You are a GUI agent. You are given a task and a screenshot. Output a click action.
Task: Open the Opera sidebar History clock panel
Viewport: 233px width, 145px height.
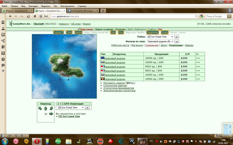pyautogui.click(x=3, y=59)
